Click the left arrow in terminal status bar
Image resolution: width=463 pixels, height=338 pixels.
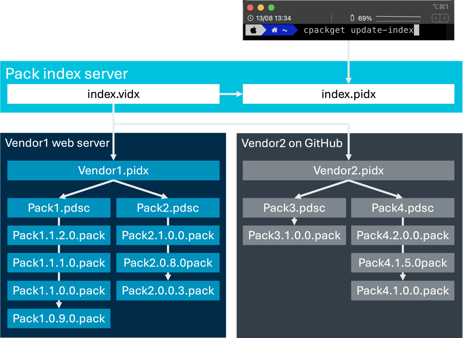coord(436,18)
